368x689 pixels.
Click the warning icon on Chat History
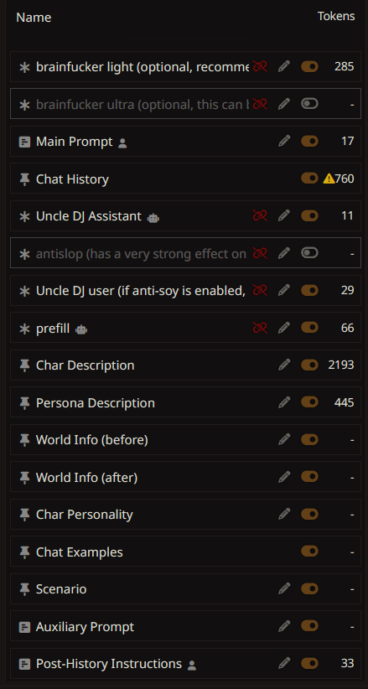tap(329, 179)
